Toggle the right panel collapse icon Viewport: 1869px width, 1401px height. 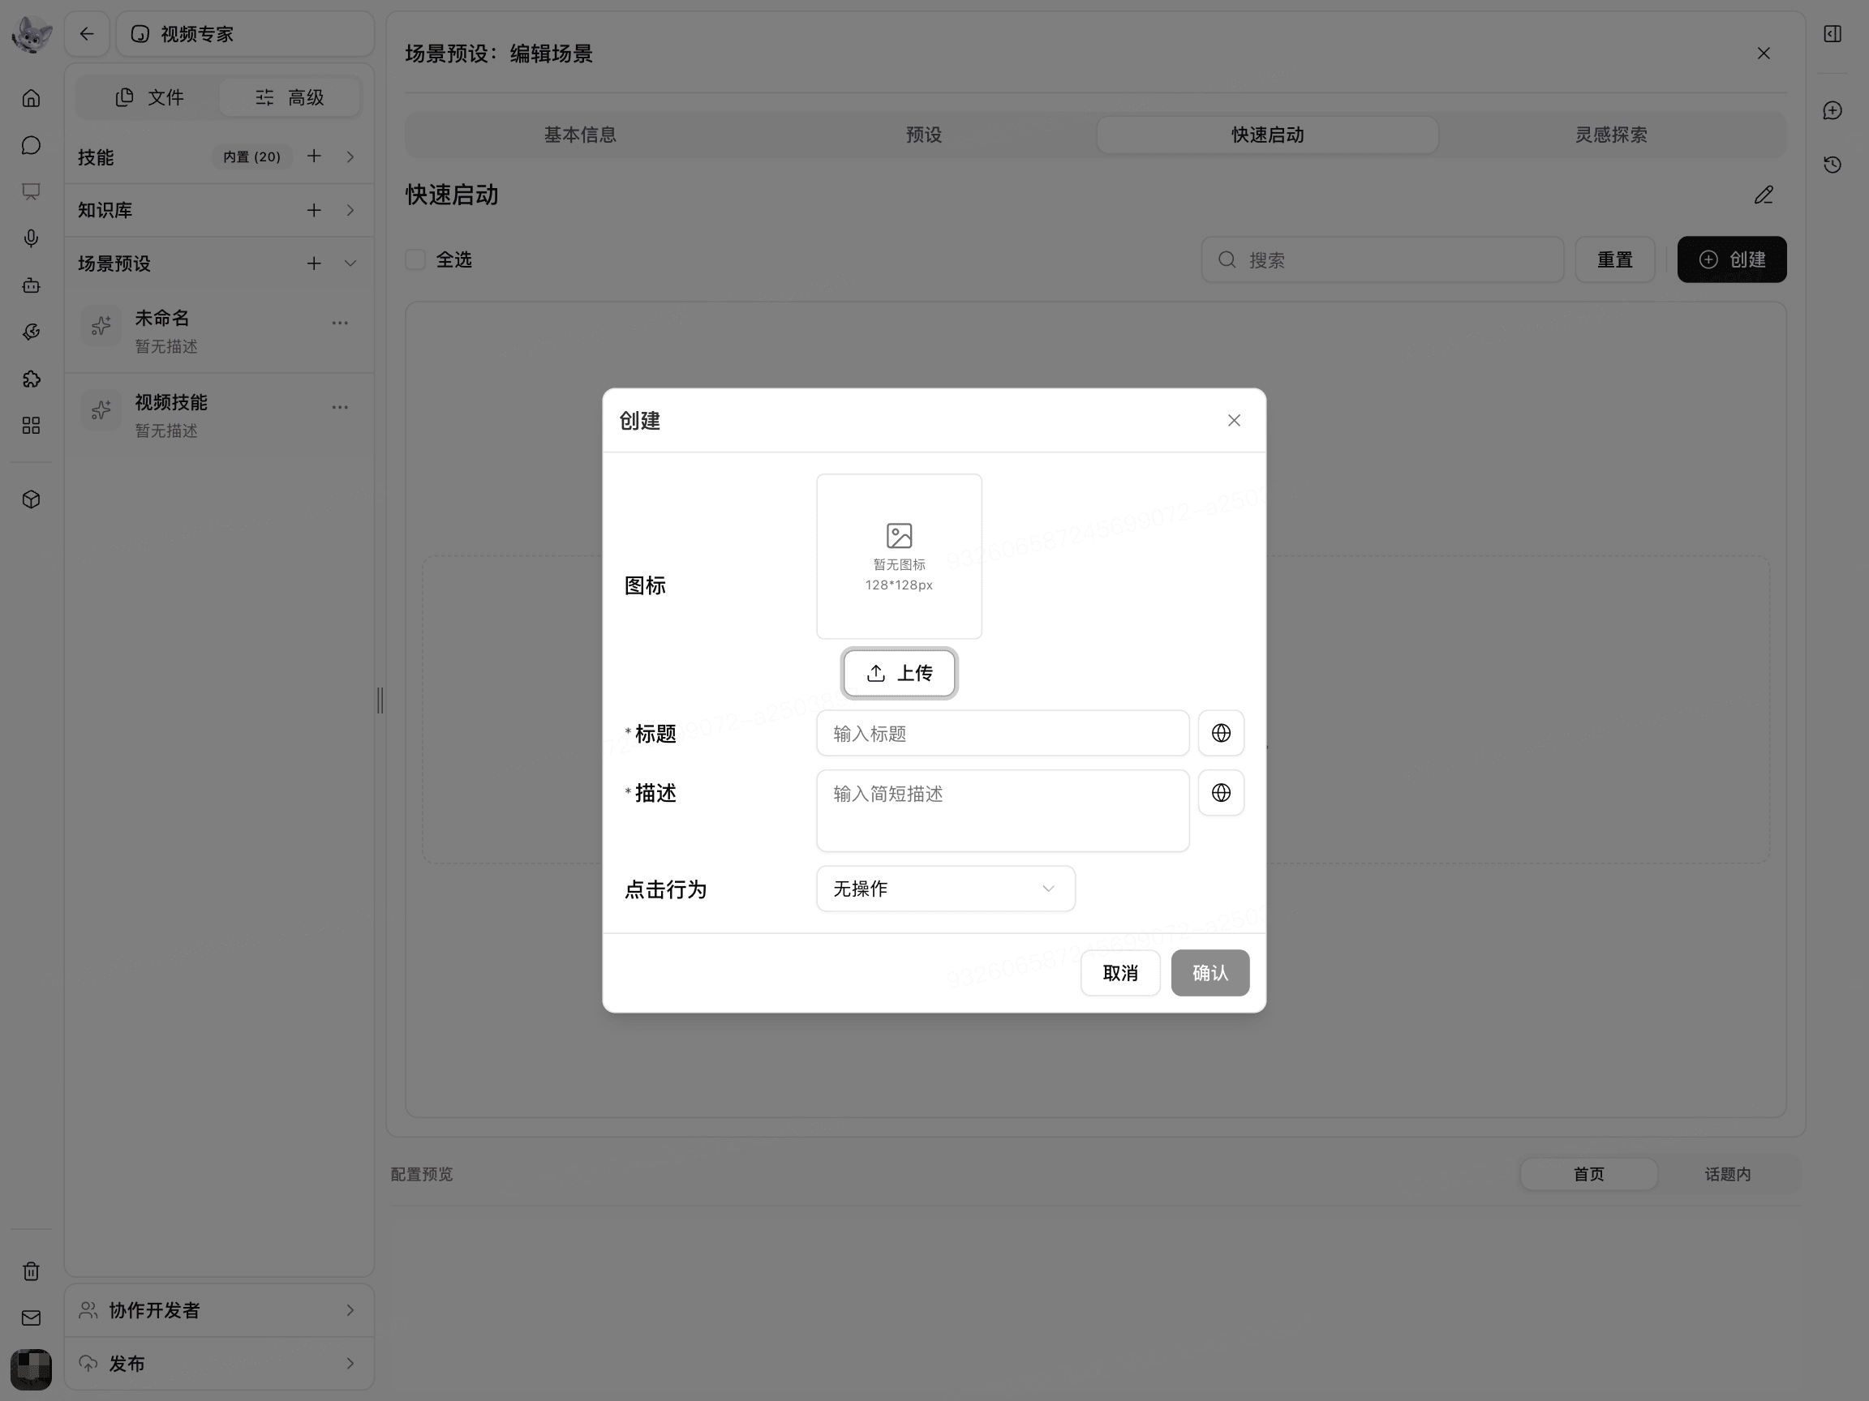1832,34
